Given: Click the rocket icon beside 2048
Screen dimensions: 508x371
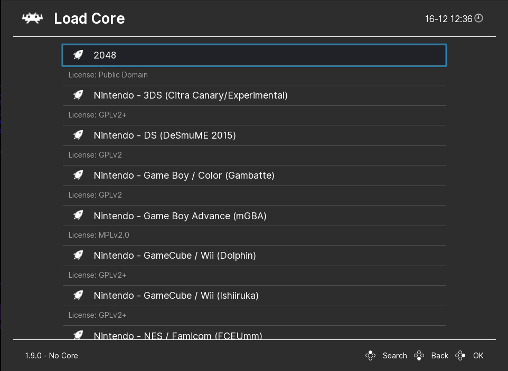Looking at the screenshot, I should 78,55.
